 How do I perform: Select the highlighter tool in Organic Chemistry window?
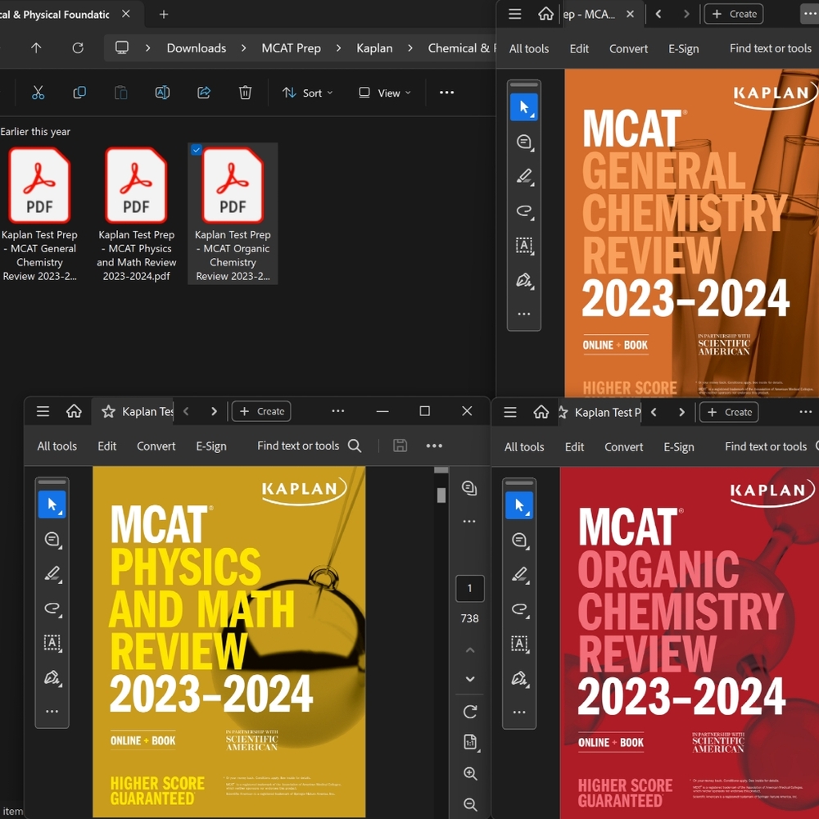519,575
